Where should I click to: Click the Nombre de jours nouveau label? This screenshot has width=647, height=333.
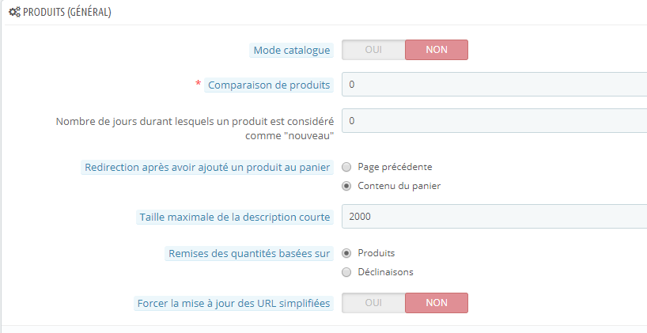point(195,128)
